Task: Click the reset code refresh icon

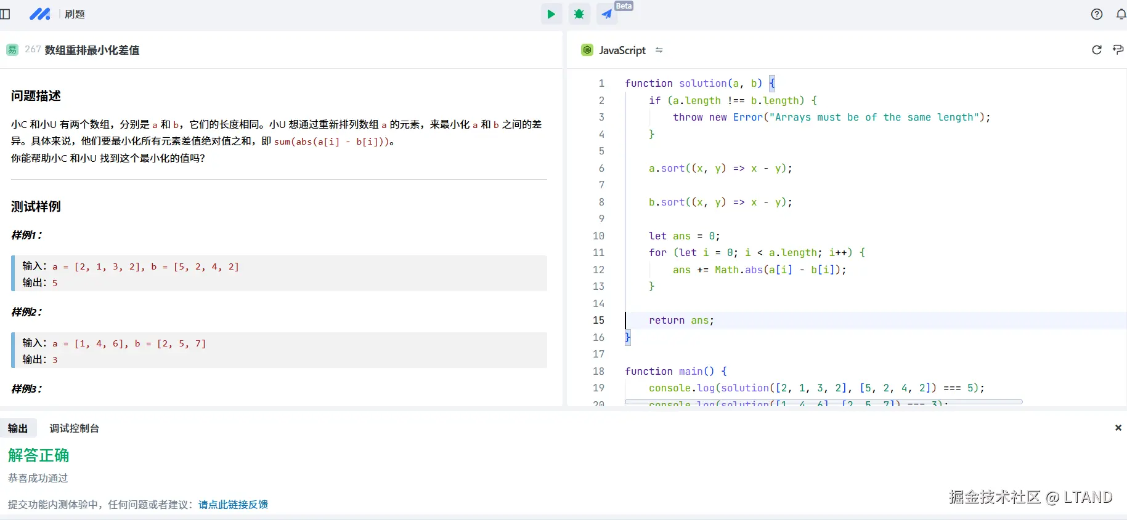Action: coord(1096,50)
